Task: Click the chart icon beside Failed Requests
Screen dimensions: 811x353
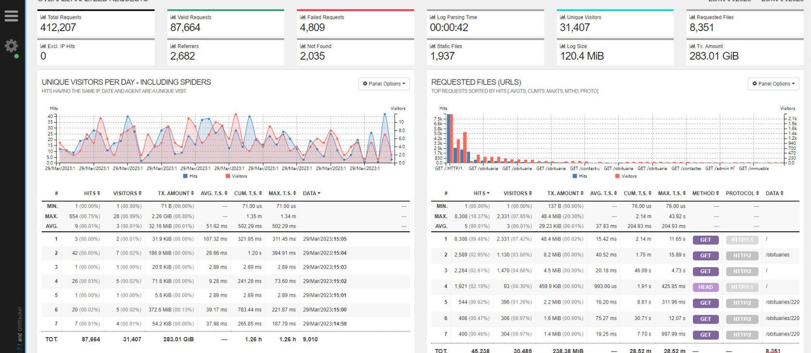Action: pyautogui.click(x=303, y=17)
